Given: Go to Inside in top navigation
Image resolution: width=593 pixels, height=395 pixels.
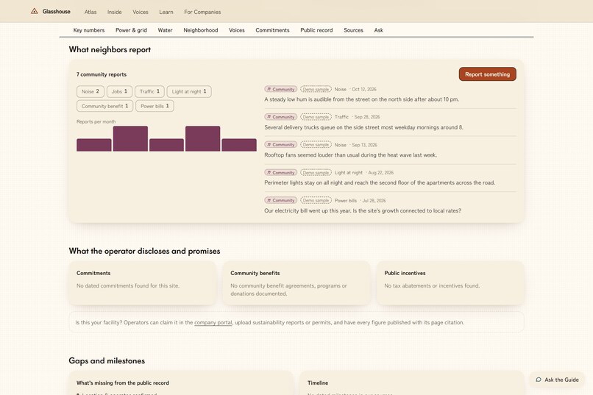Looking at the screenshot, I should 114,12.
